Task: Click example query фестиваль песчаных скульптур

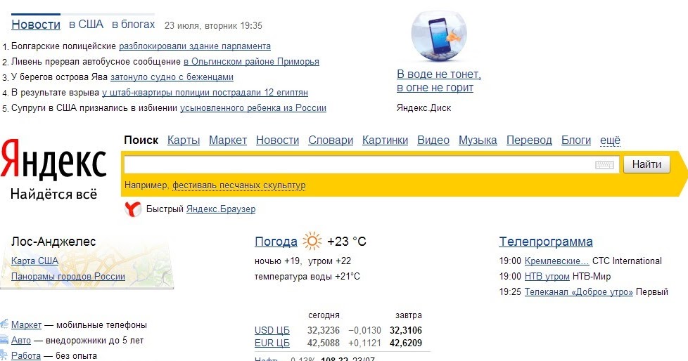Action: [x=238, y=185]
